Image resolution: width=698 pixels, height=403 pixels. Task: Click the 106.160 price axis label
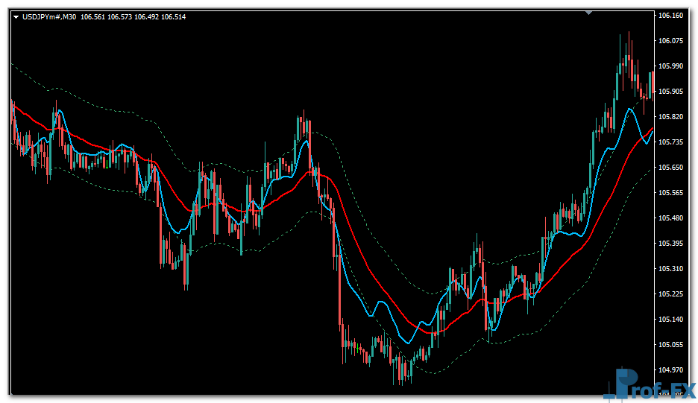[x=672, y=16]
